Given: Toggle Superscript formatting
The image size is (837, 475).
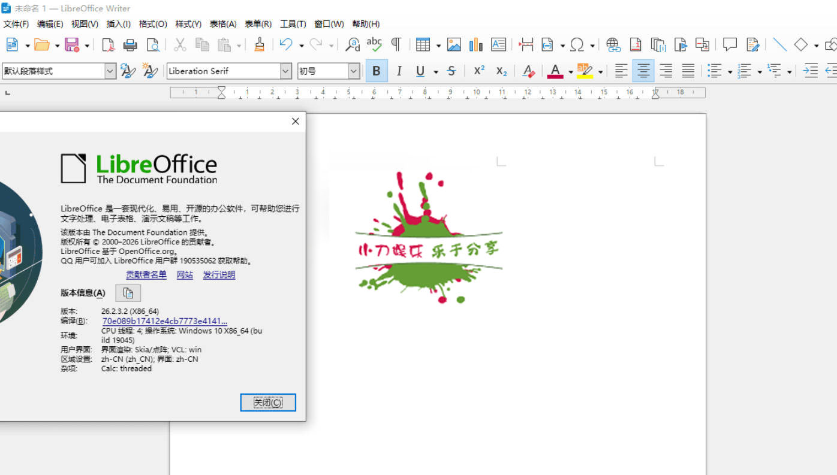Looking at the screenshot, I should click(x=479, y=71).
